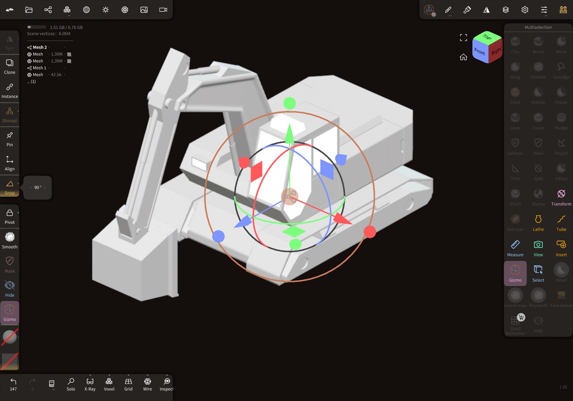Open the Symmetry menu in top bar
Image resolution: width=573 pixels, height=401 pixels.
click(x=487, y=10)
